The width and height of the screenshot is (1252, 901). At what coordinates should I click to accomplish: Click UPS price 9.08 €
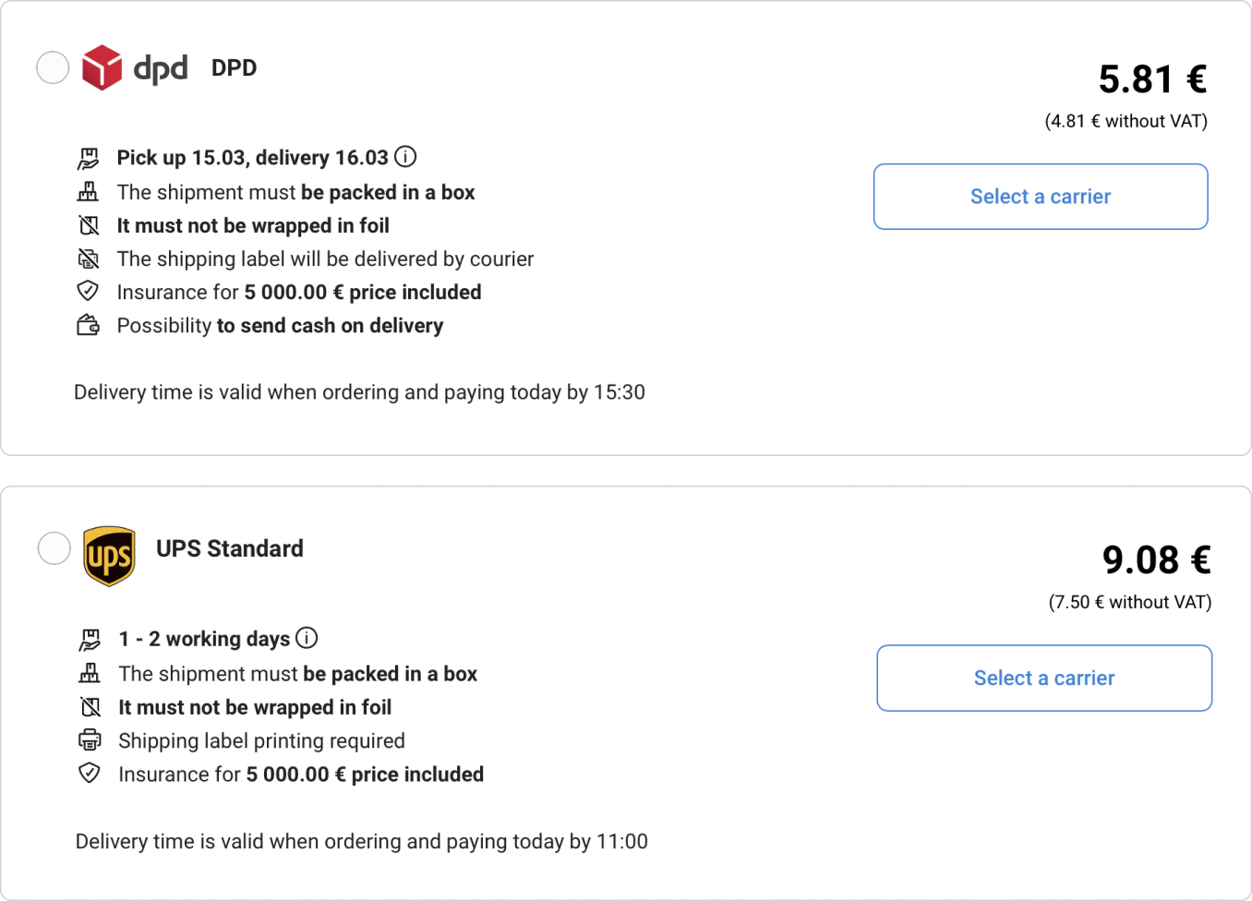click(1156, 560)
